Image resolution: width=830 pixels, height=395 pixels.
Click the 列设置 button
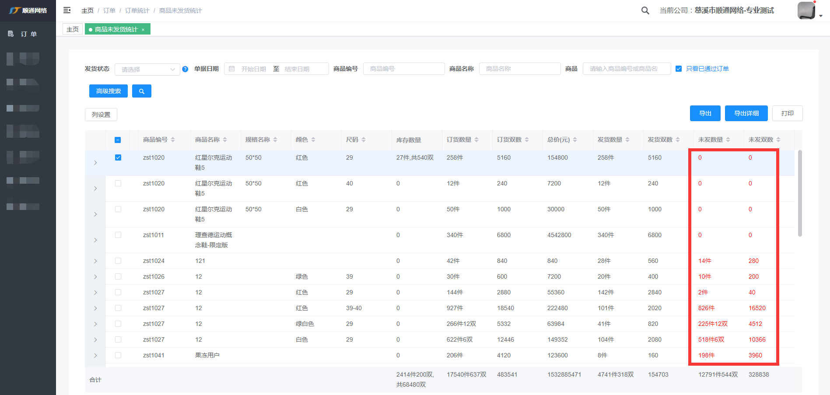pyautogui.click(x=101, y=115)
